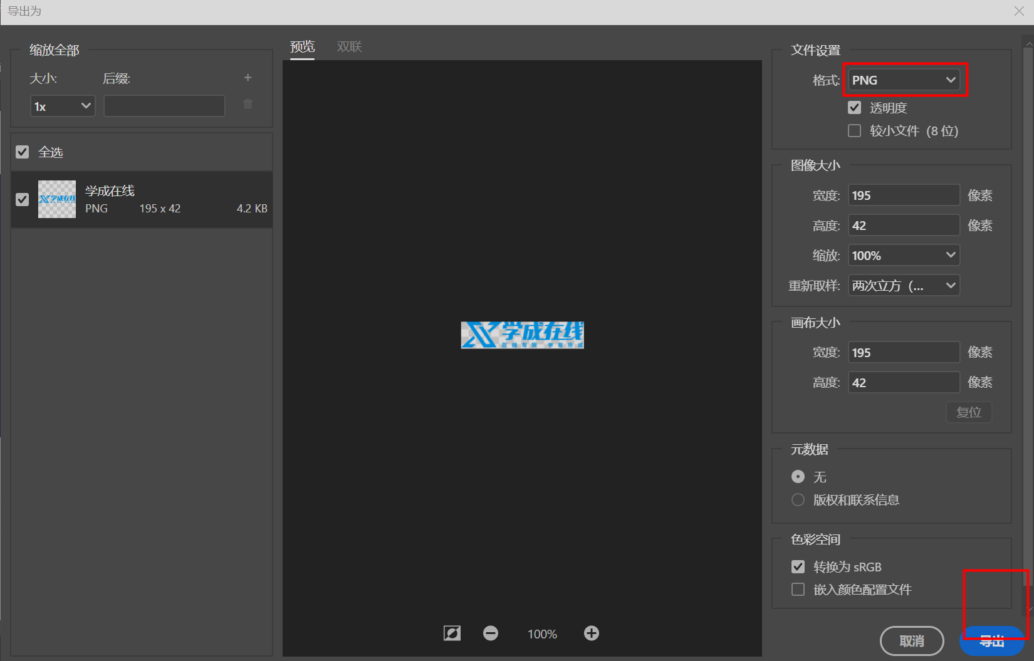
Task: Select 版权和联系信息 radio button
Action: [x=798, y=500]
